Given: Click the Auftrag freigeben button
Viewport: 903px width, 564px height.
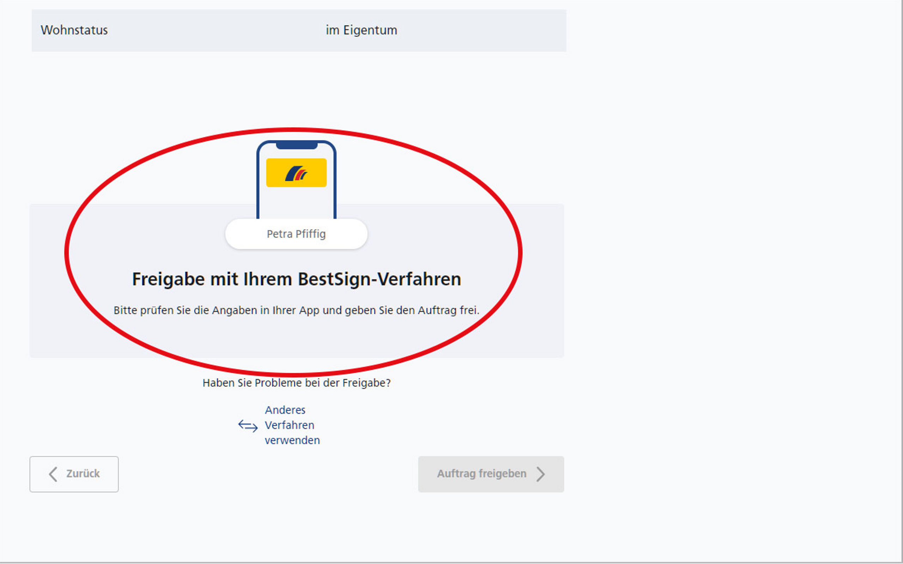Looking at the screenshot, I should point(491,474).
